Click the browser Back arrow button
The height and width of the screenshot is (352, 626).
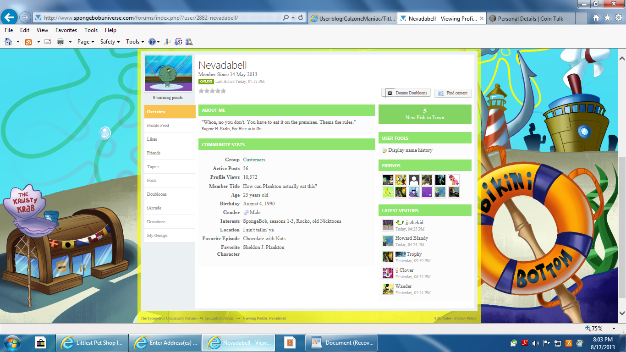(x=10, y=17)
